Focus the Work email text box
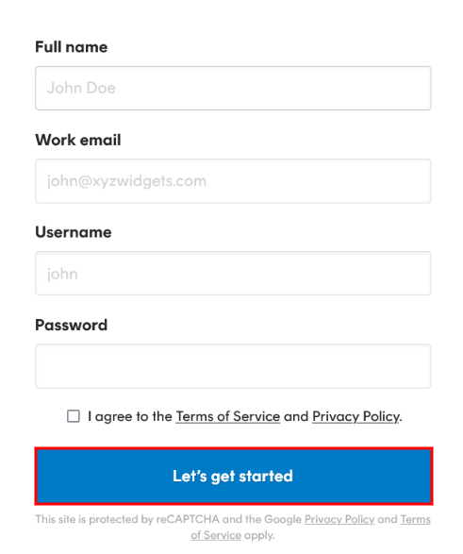The width and height of the screenshot is (463, 554). point(233,181)
